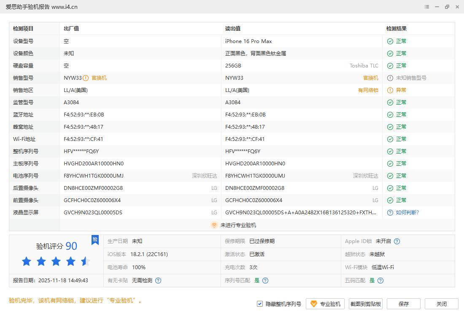Click the orange 有网络锁 label
This screenshot has width=464, height=316.
[x=368, y=90]
